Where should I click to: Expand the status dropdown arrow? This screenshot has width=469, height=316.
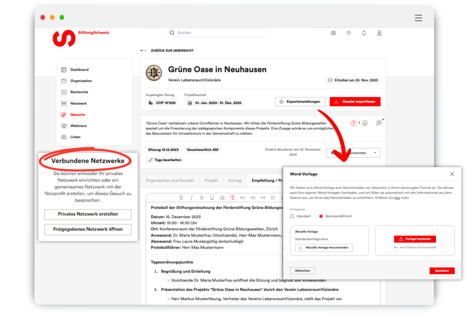coord(375,153)
